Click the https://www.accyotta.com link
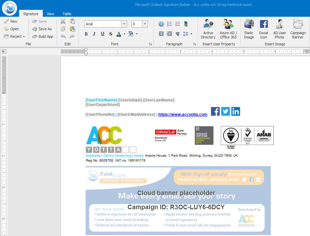Viewport: 310px width, 236px height. [183, 114]
